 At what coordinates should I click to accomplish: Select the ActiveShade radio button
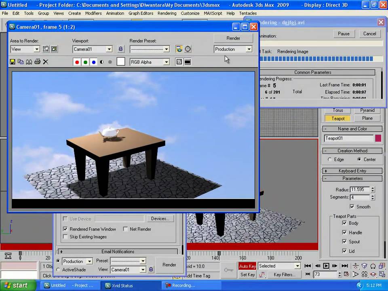click(x=58, y=270)
